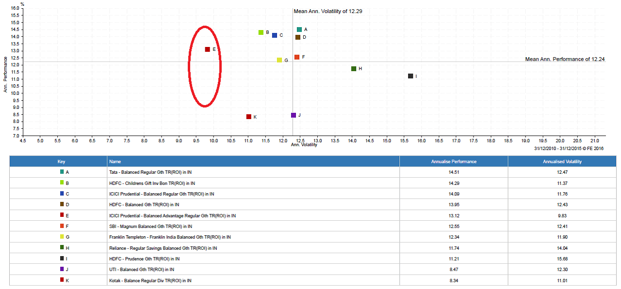Click the blue marker C in the scatter chart

275,35
